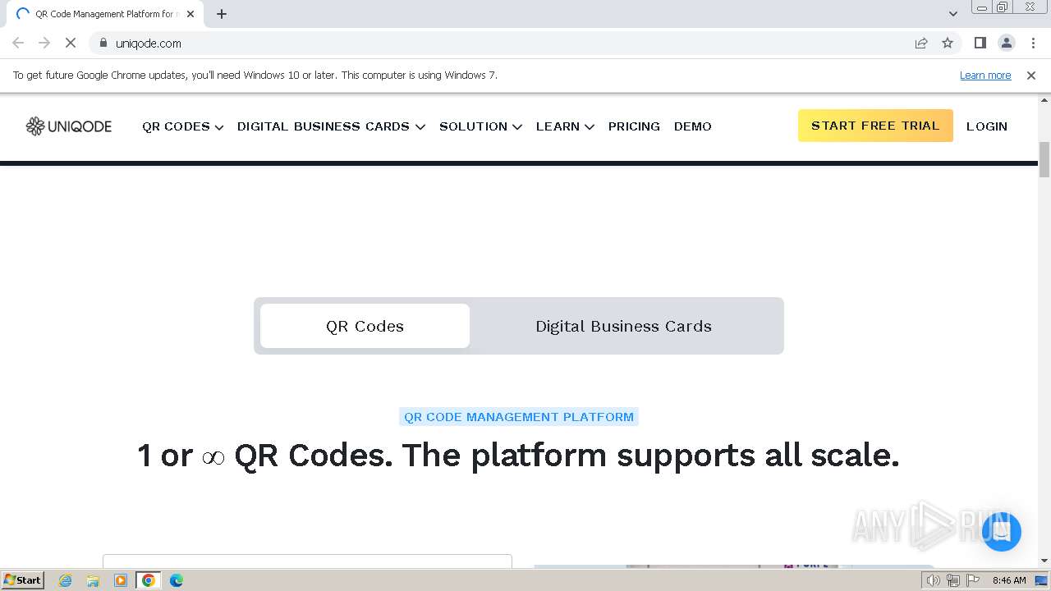
Task: Open the chat support widget
Action: point(1001,532)
